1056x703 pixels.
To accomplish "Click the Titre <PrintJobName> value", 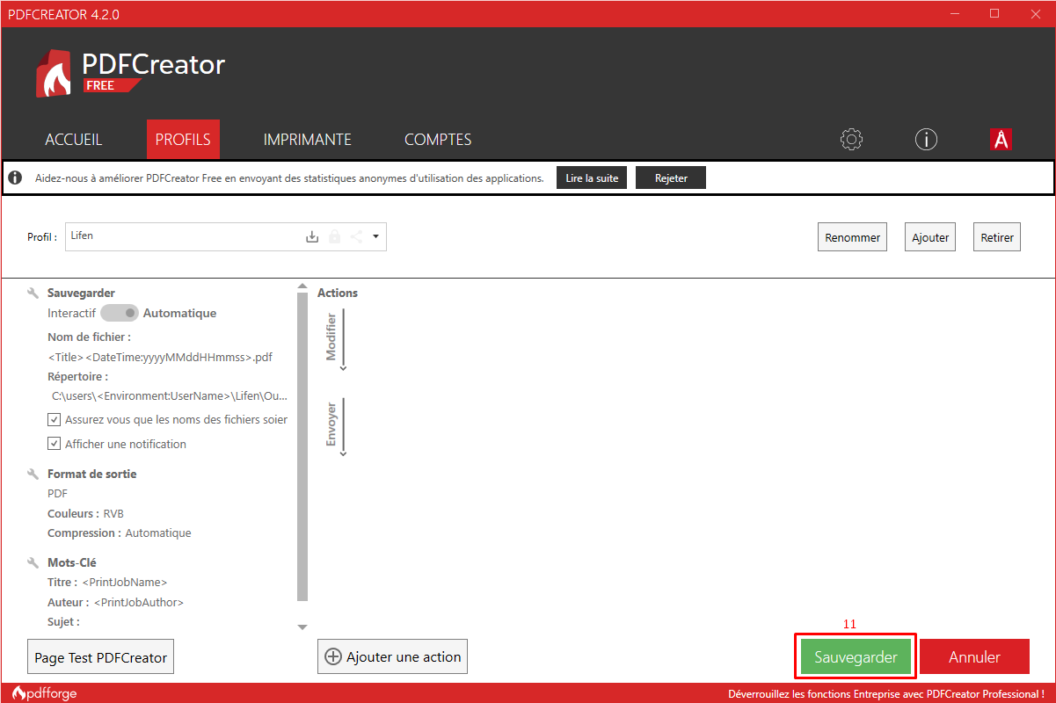I will 126,582.
